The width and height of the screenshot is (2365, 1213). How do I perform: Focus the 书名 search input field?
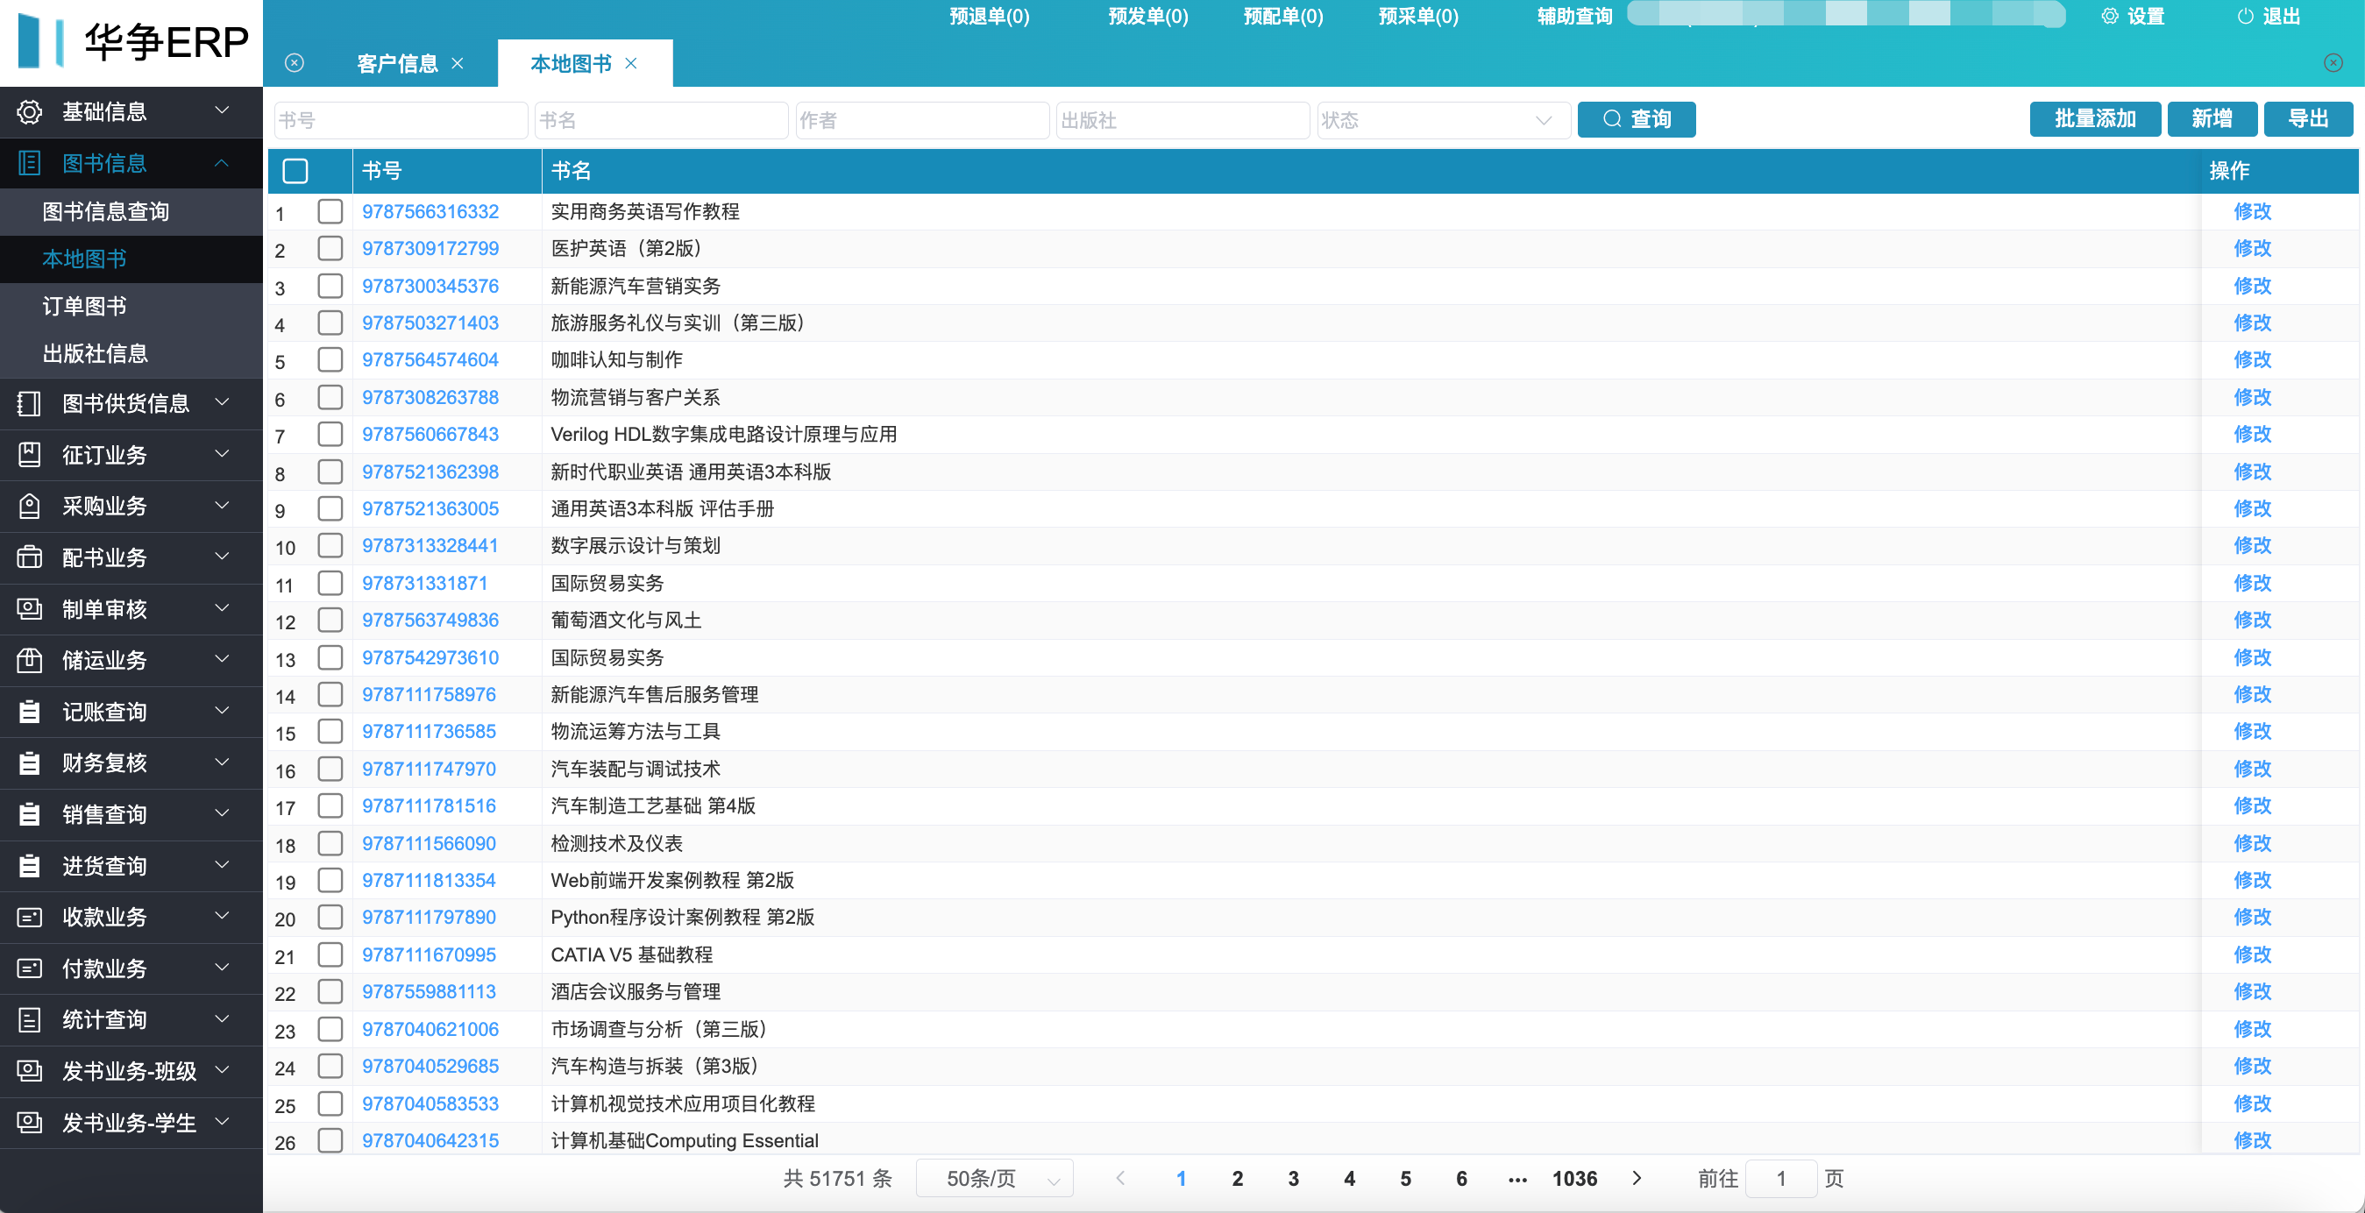pos(661,120)
